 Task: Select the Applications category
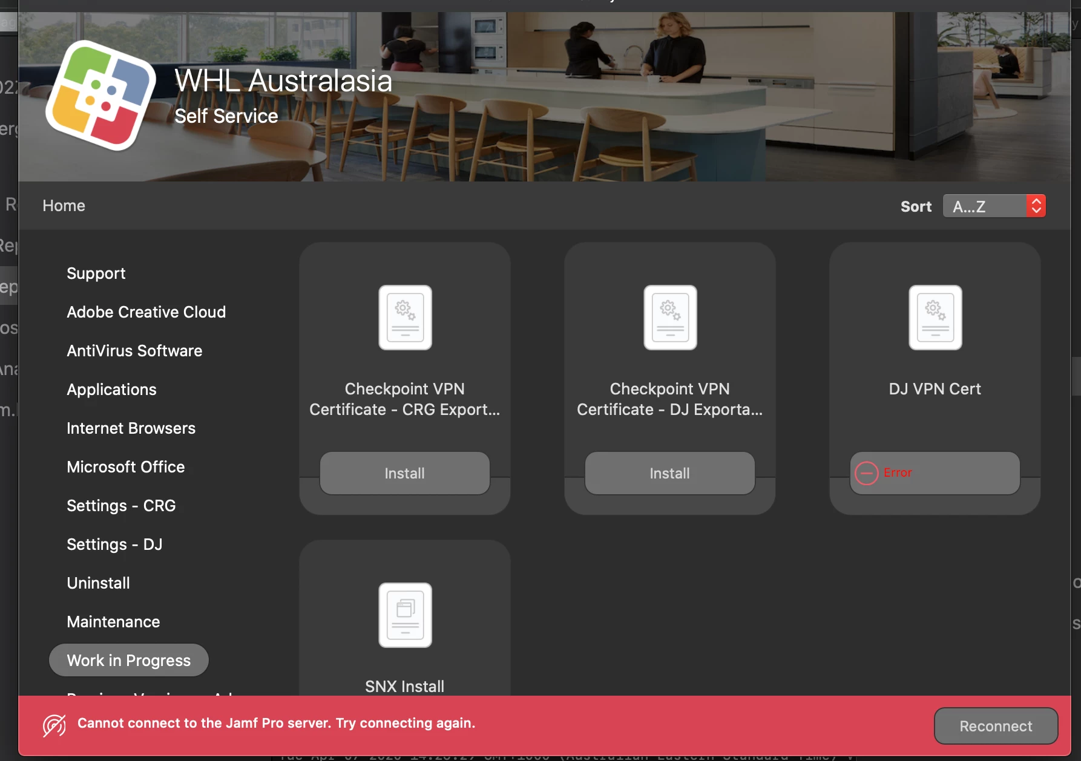[111, 390]
